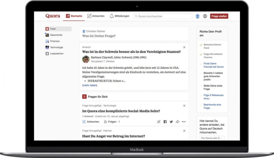
Task: Select Technologie in the sidebar
Action: 56,47
